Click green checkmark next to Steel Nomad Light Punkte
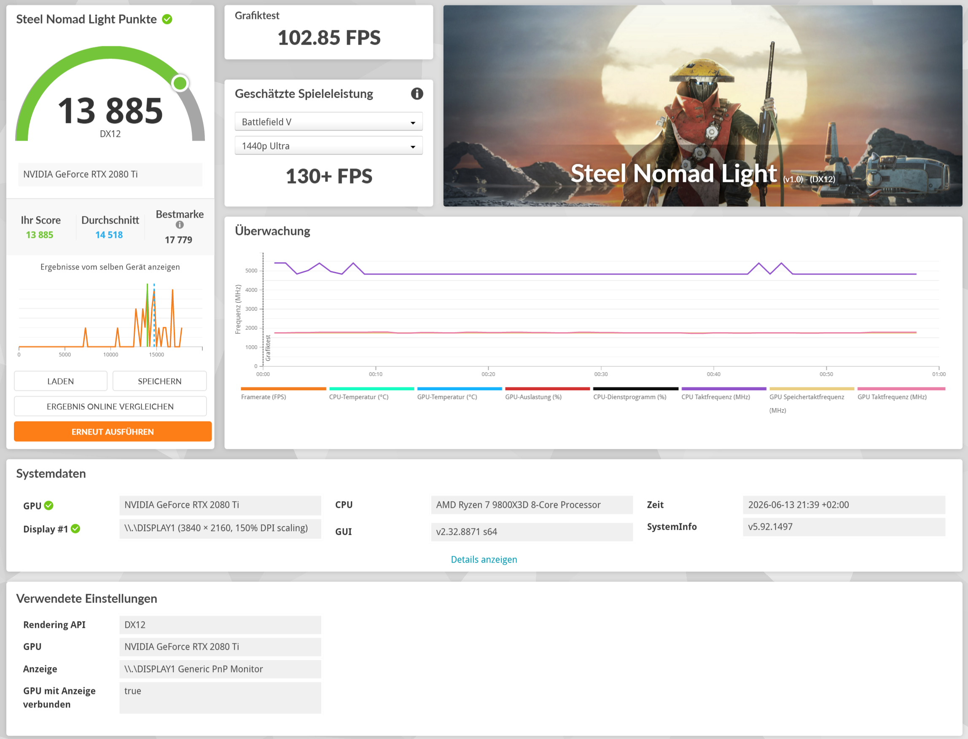968x739 pixels. tap(167, 19)
